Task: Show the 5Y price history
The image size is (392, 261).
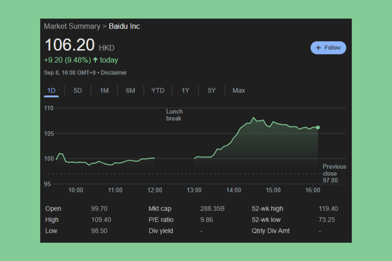Action: (x=211, y=91)
